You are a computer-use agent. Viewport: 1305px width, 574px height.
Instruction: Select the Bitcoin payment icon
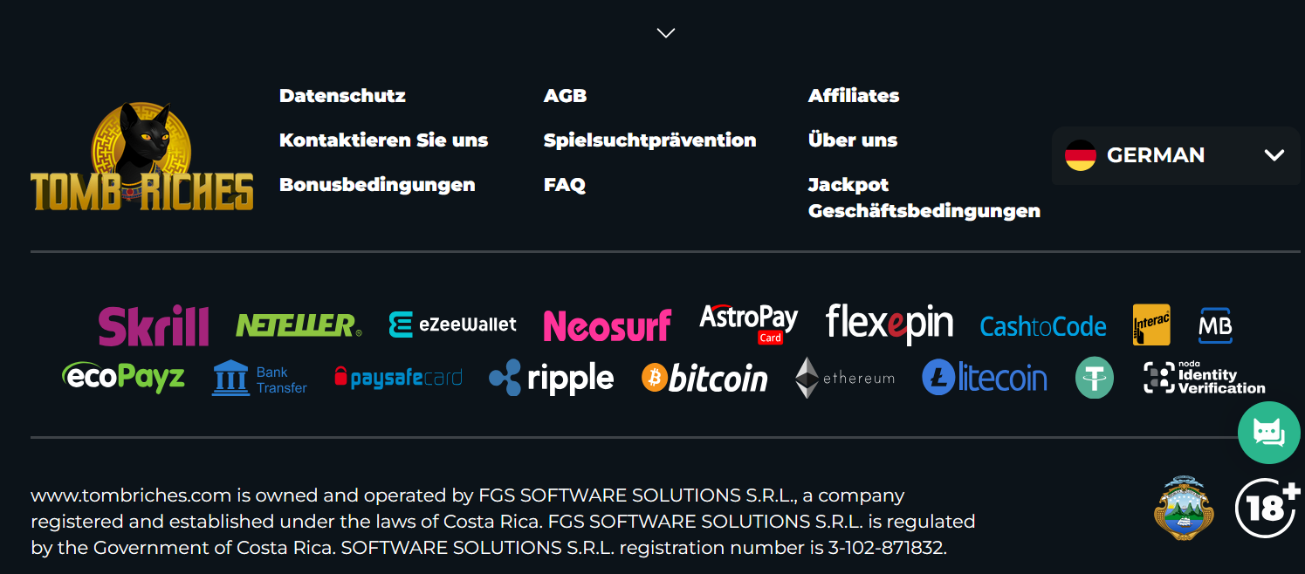click(704, 378)
